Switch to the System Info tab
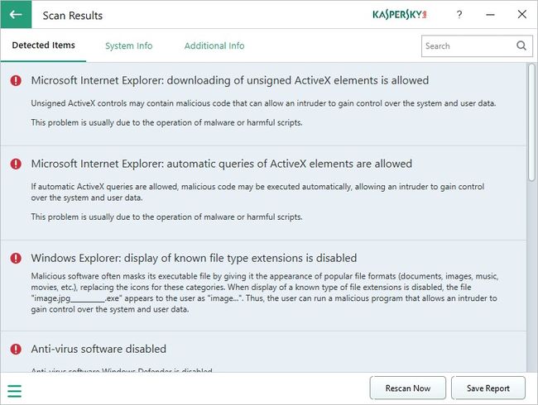Viewport: 538px width, 405px height. click(128, 46)
